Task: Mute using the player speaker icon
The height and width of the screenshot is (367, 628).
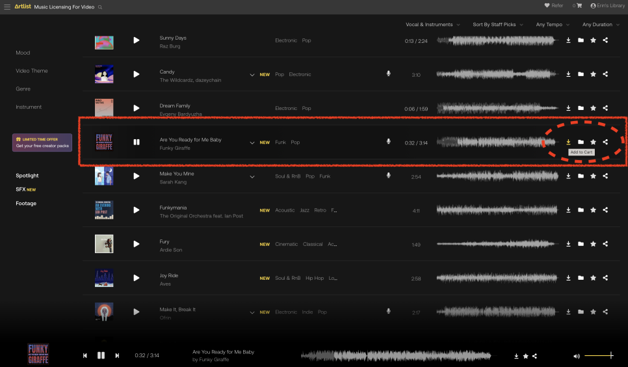Action: click(x=577, y=356)
